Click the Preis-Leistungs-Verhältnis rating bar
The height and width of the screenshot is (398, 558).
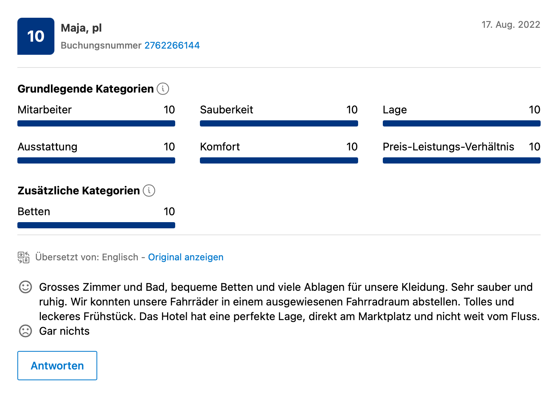pos(462,160)
